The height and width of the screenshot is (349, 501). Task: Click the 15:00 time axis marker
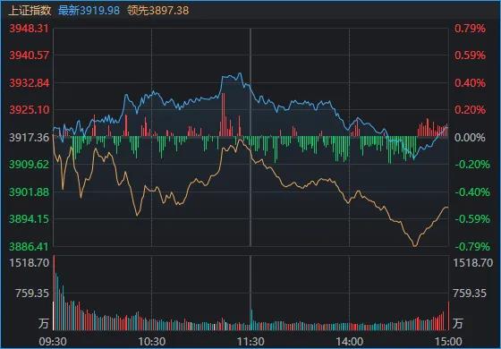(448, 342)
